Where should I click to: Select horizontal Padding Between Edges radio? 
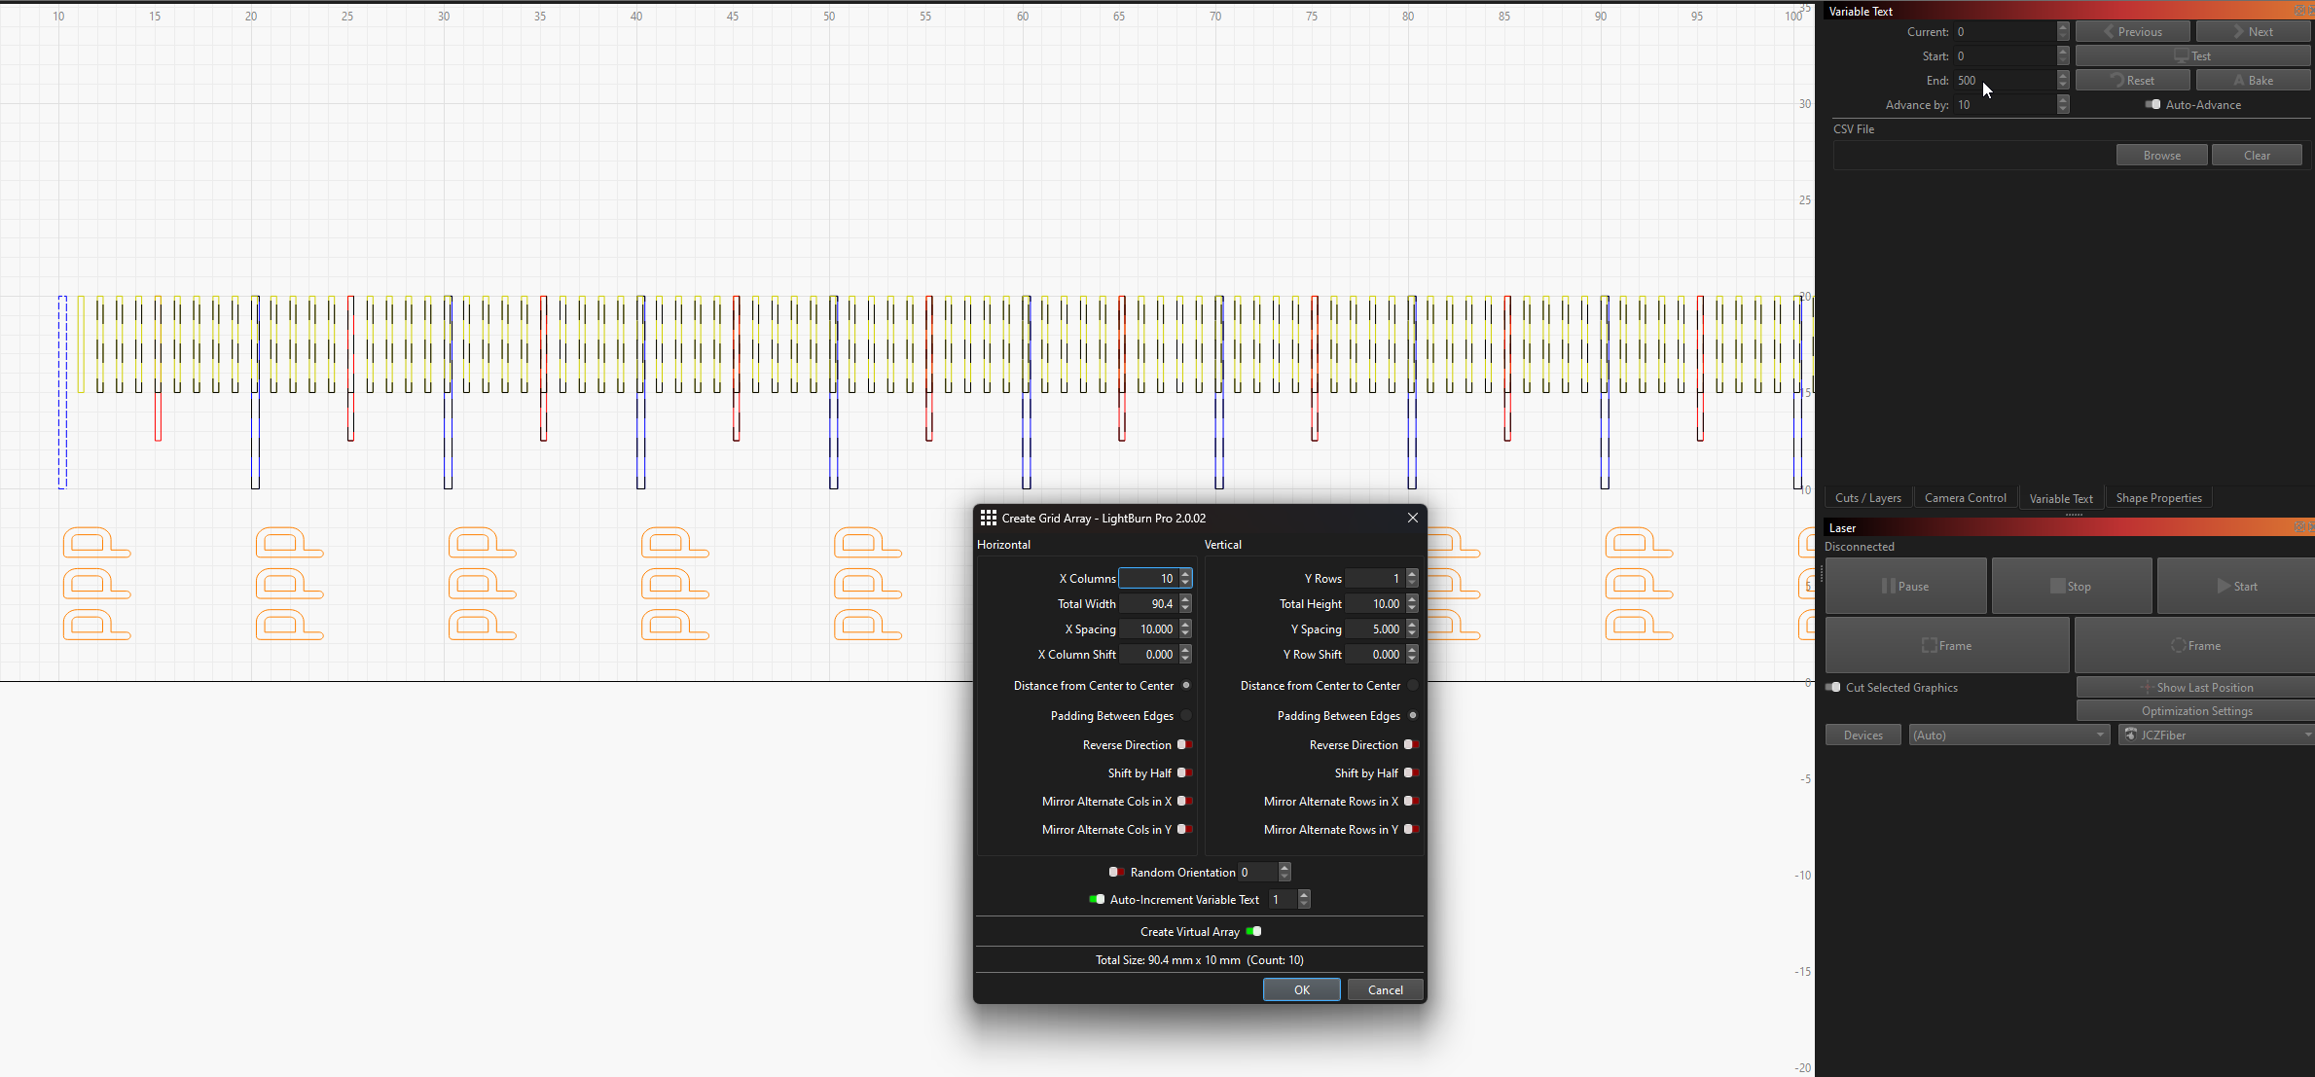tap(1186, 715)
